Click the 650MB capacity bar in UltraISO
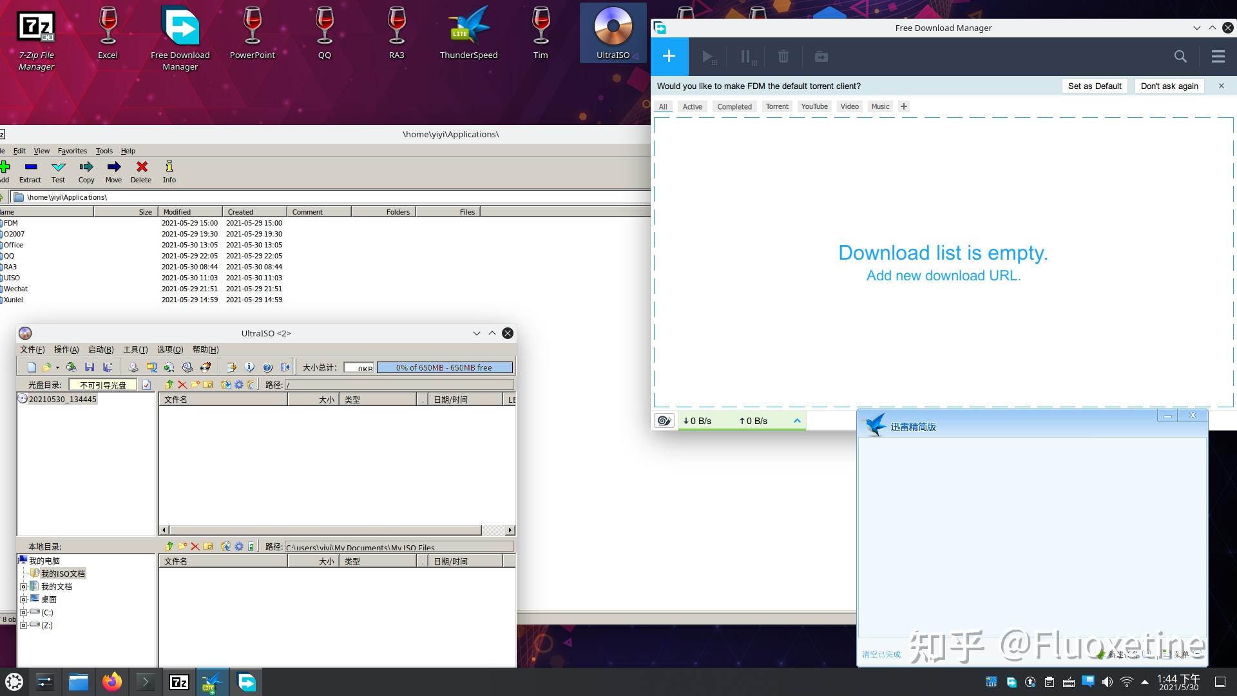 coord(445,367)
